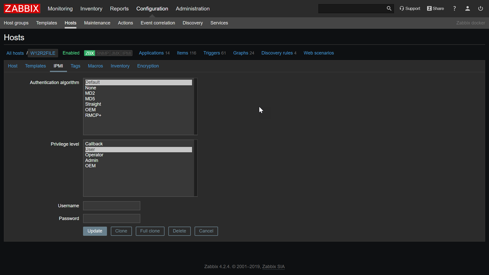The image size is (489, 275).
Task: Click the IPMI Username field
Action: click(112, 205)
